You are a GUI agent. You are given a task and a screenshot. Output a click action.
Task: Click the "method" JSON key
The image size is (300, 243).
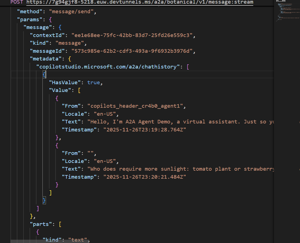coord(30,12)
